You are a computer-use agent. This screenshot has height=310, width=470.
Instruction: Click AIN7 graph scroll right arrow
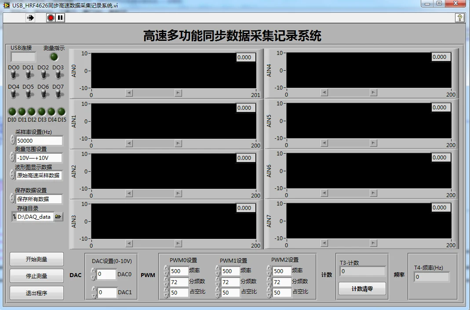click(373, 243)
